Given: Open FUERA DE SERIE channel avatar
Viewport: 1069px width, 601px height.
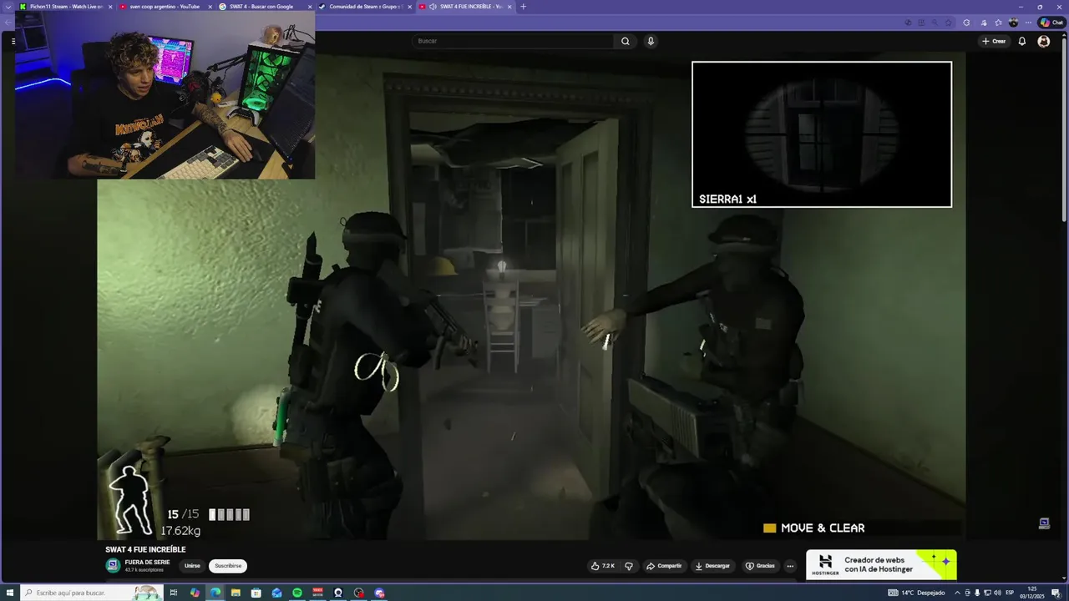Looking at the screenshot, I should point(113,565).
